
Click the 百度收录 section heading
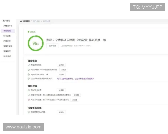tap(32, 61)
